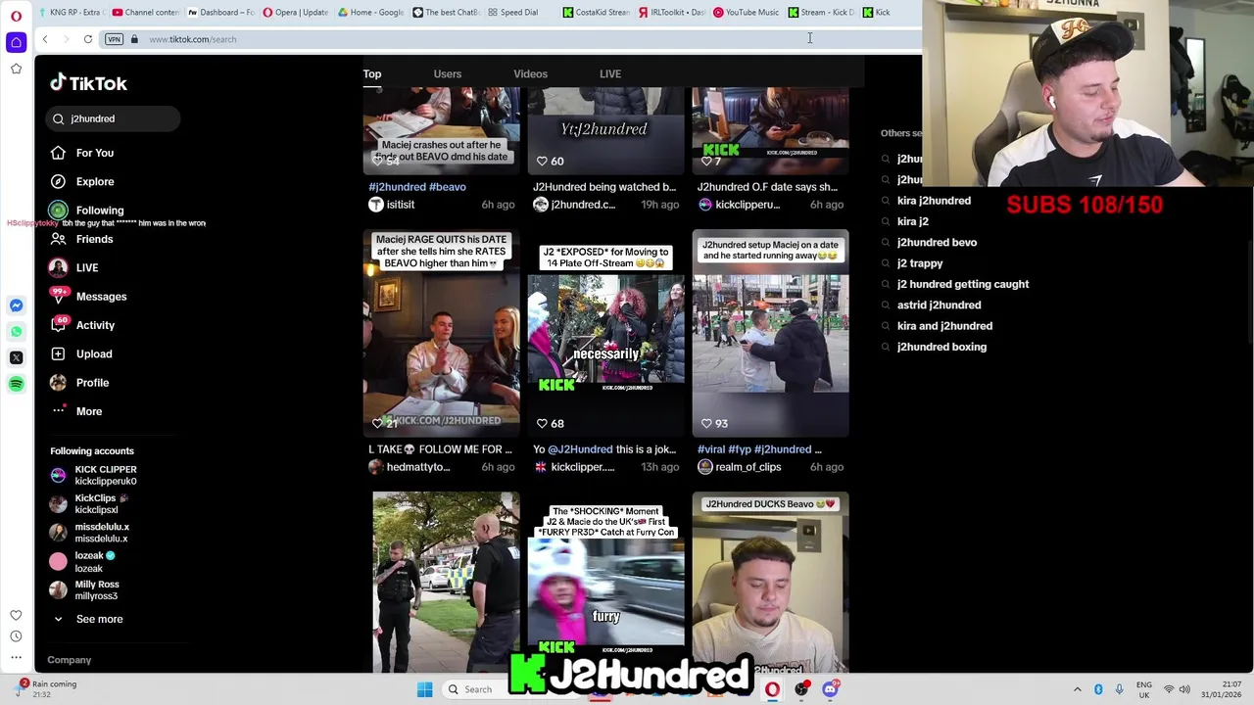The height and width of the screenshot is (705, 1254).
Task: Click the #j2hundred #beavo hashtag caption
Action: [417, 187]
